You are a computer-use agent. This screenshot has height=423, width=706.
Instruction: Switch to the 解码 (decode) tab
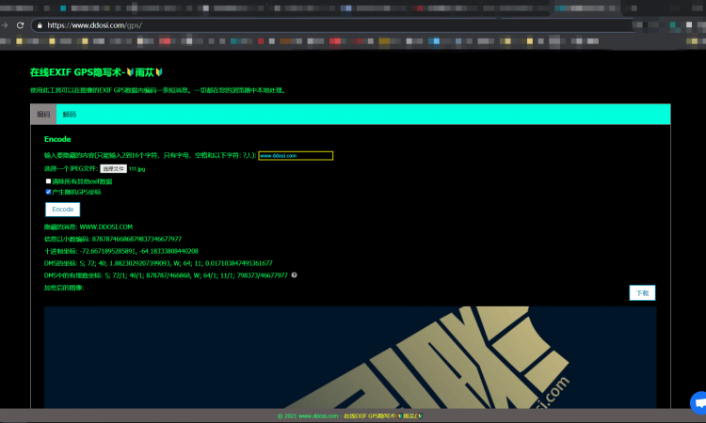[70, 114]
